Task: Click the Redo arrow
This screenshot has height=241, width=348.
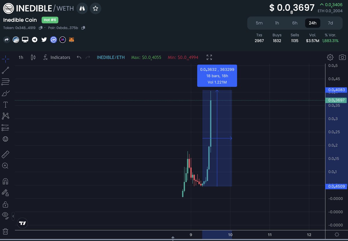Action: click(x=88, y=57)
